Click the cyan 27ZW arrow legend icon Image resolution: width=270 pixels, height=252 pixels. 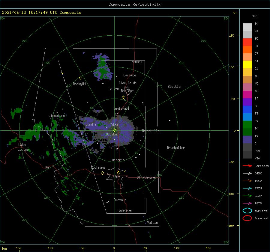[247, 188]
